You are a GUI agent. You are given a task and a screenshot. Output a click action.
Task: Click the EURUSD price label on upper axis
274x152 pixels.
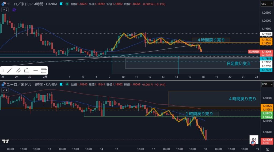coord(253,51)
